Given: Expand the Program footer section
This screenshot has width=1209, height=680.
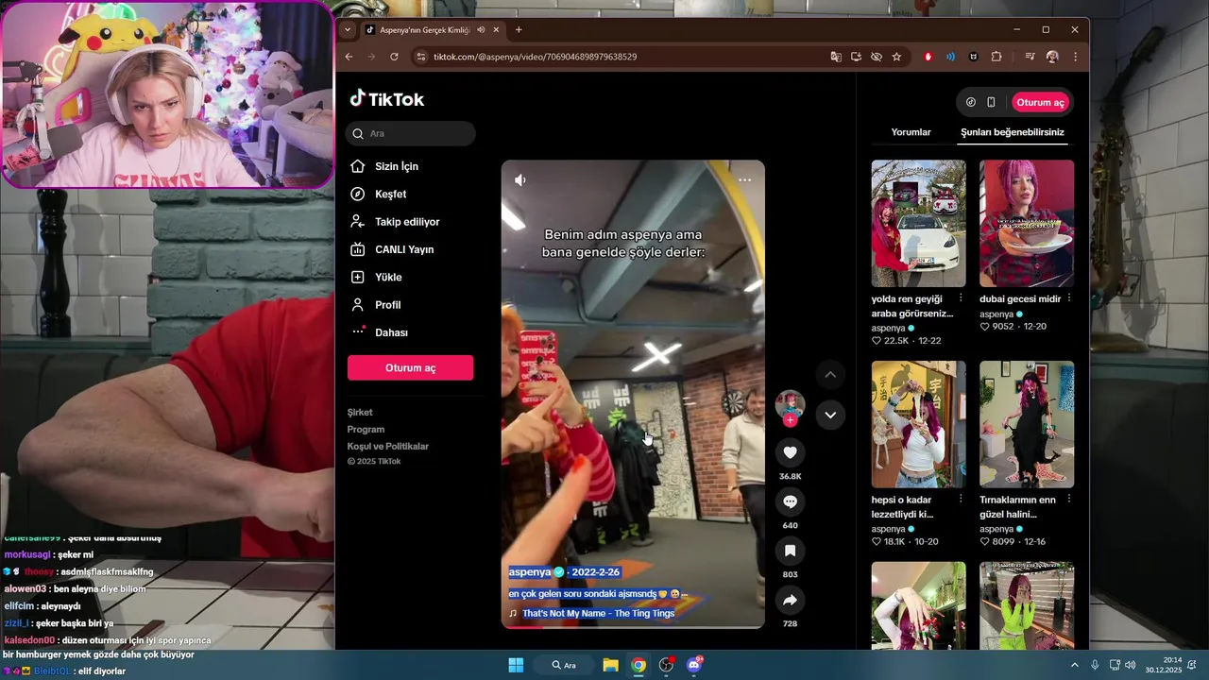Looking at the screenshot, I should click(x=366, y=429).
